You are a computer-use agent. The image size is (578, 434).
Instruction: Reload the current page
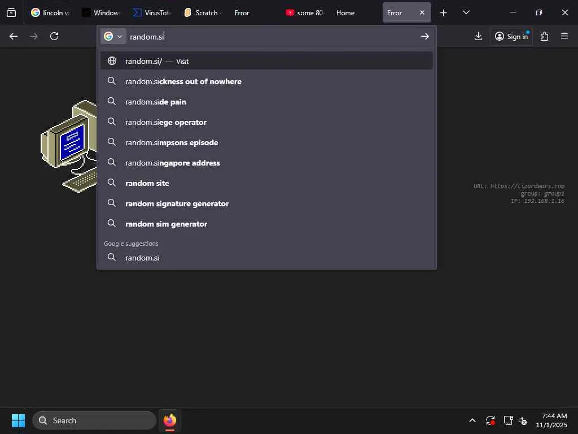pos(54,36)
